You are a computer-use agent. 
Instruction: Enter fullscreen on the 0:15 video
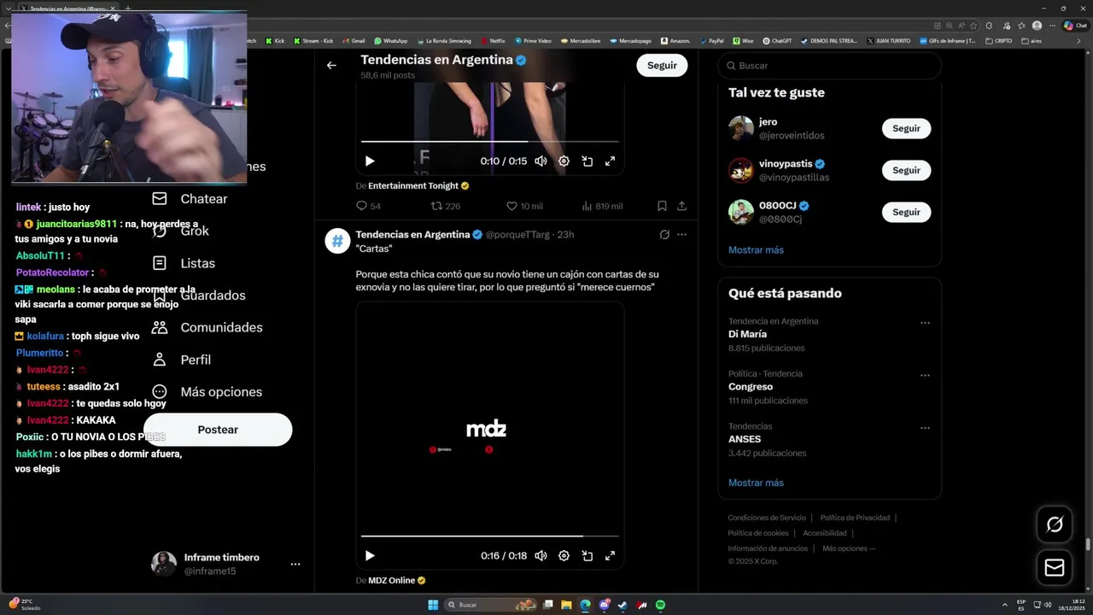[611, 161]
